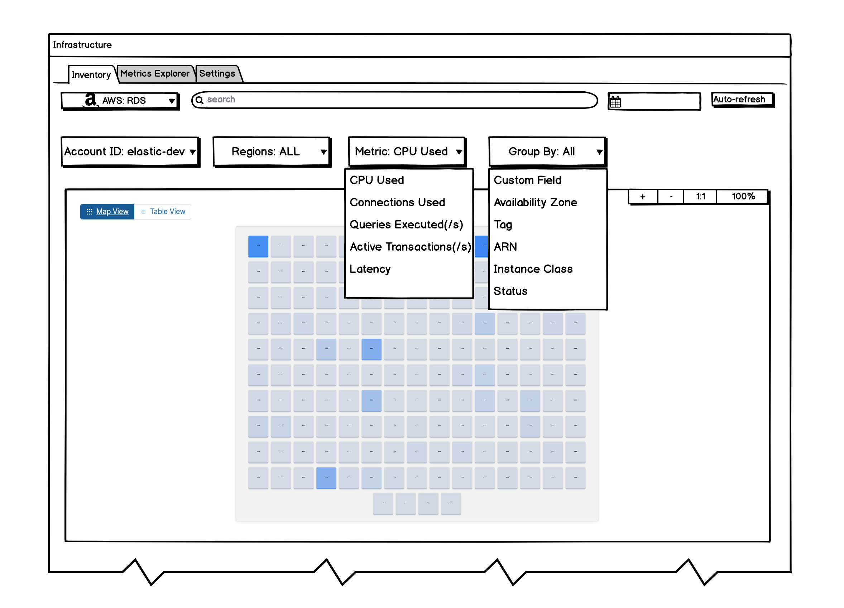Select Latency from the Metric menu

pos(370,269)
